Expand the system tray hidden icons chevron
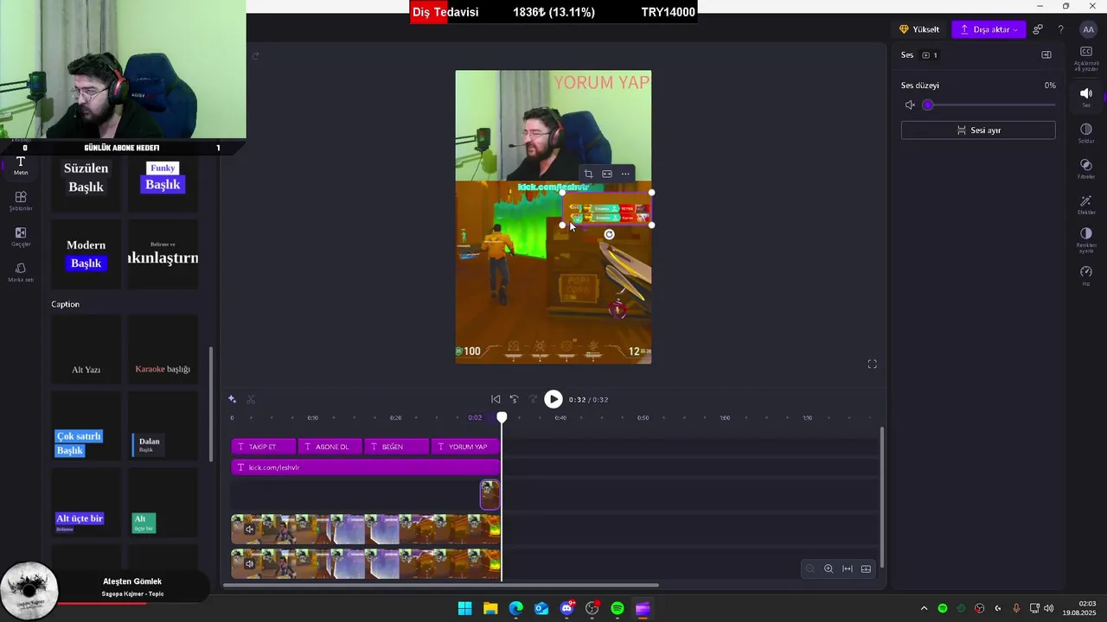 924,608
